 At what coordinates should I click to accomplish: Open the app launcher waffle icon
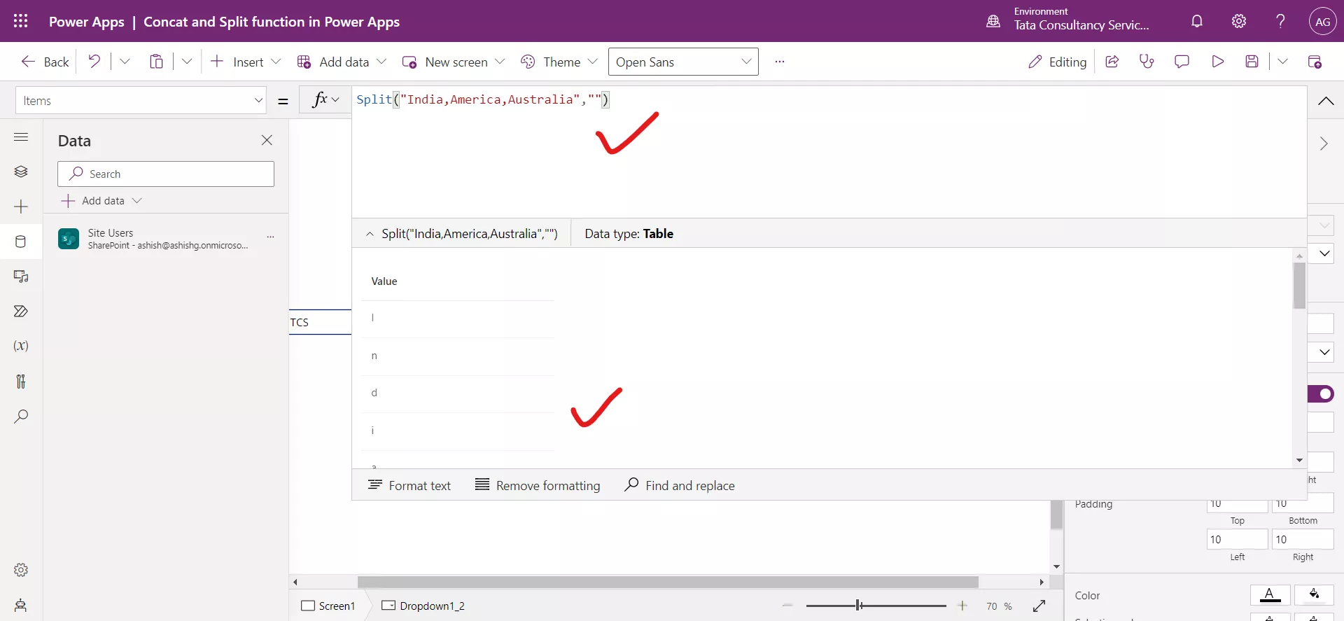21,21
